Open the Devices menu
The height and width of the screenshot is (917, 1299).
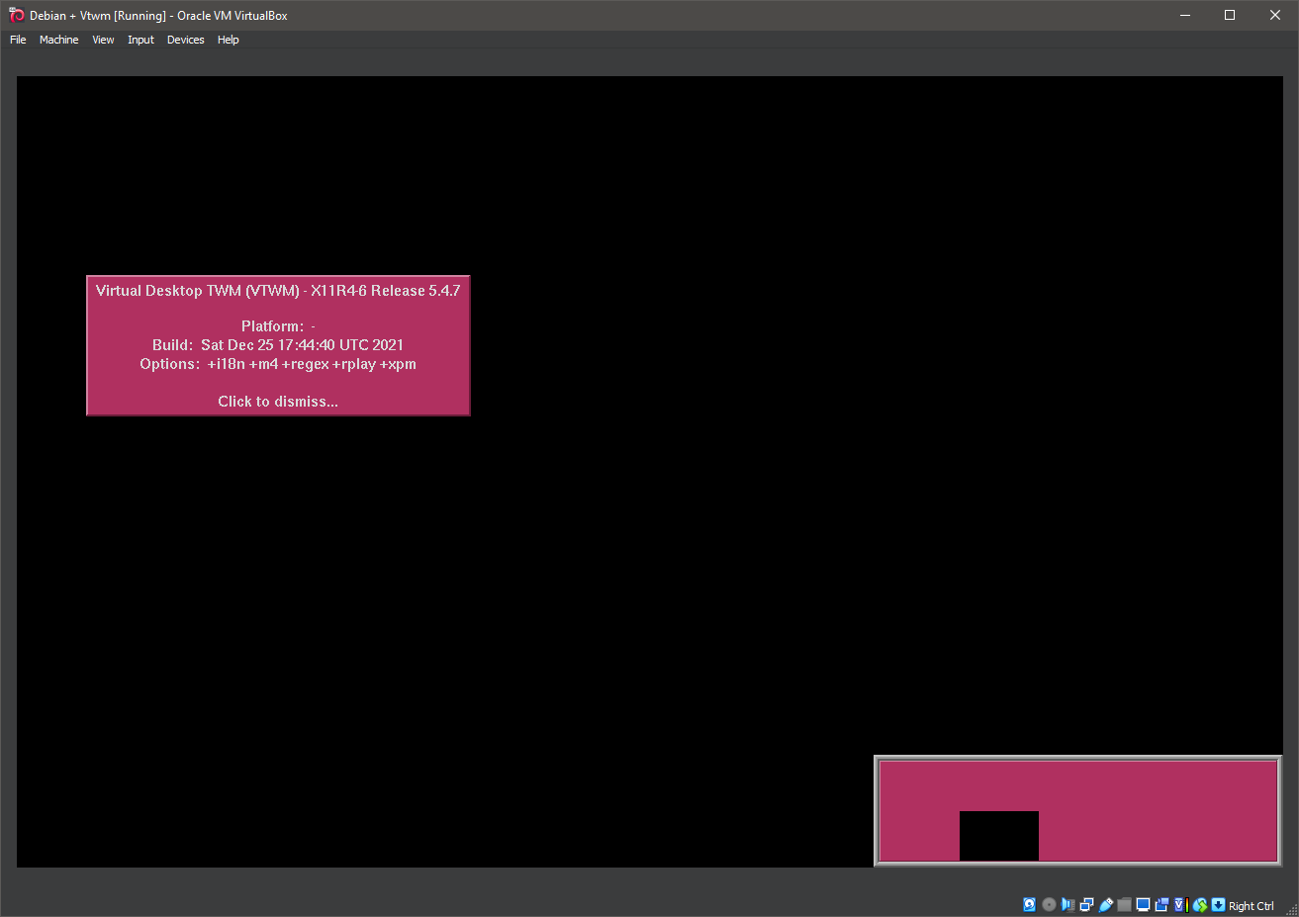pos(185,40)
